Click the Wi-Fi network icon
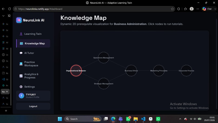This screenshot has width=218, height=123. 191,119
